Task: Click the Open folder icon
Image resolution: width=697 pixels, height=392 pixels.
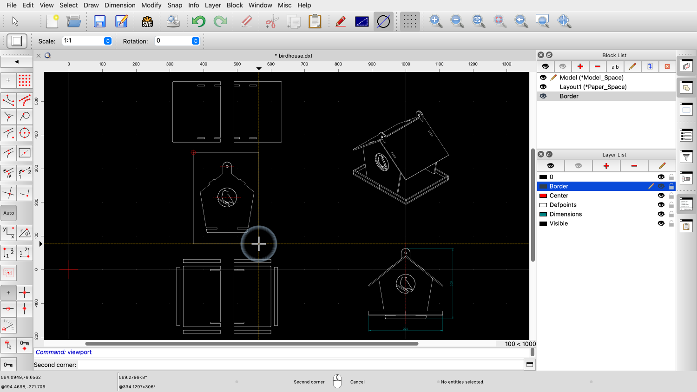Action: coord(74,21)
